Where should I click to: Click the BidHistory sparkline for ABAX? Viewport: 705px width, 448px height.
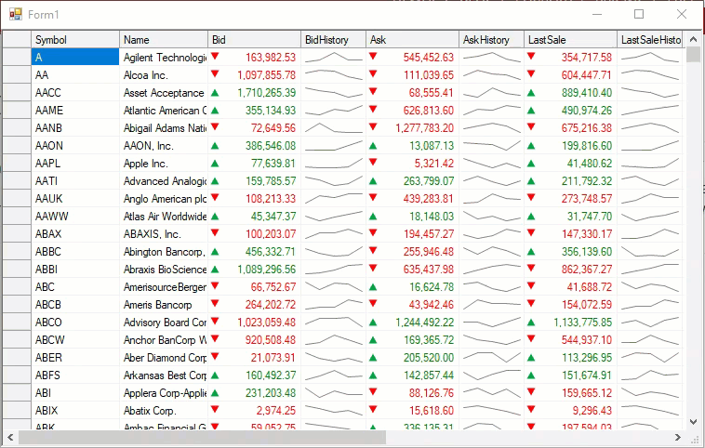click(x=333, y=233)
